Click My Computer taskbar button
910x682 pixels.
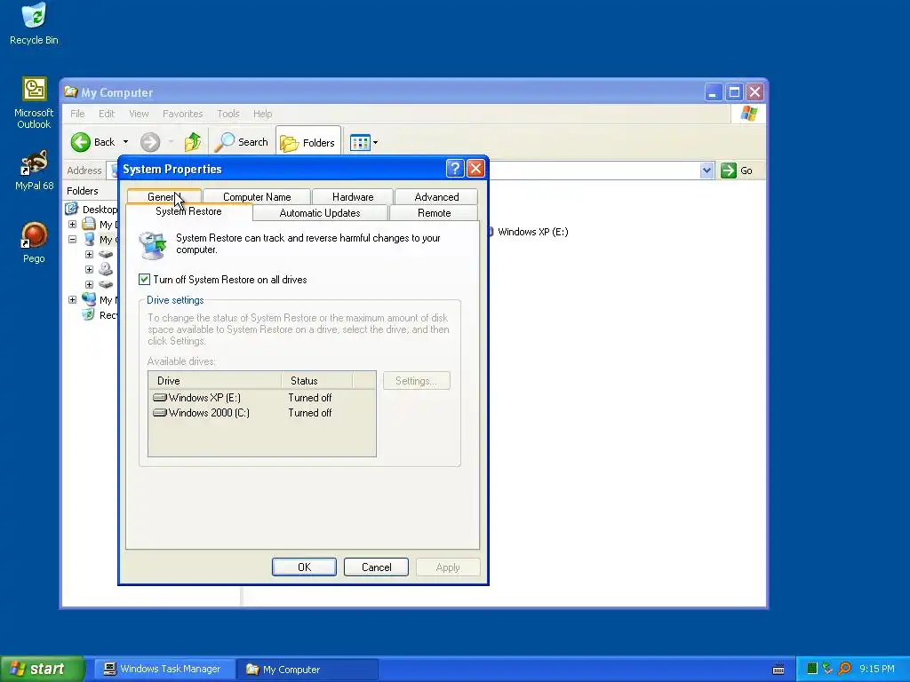[307, 670]
